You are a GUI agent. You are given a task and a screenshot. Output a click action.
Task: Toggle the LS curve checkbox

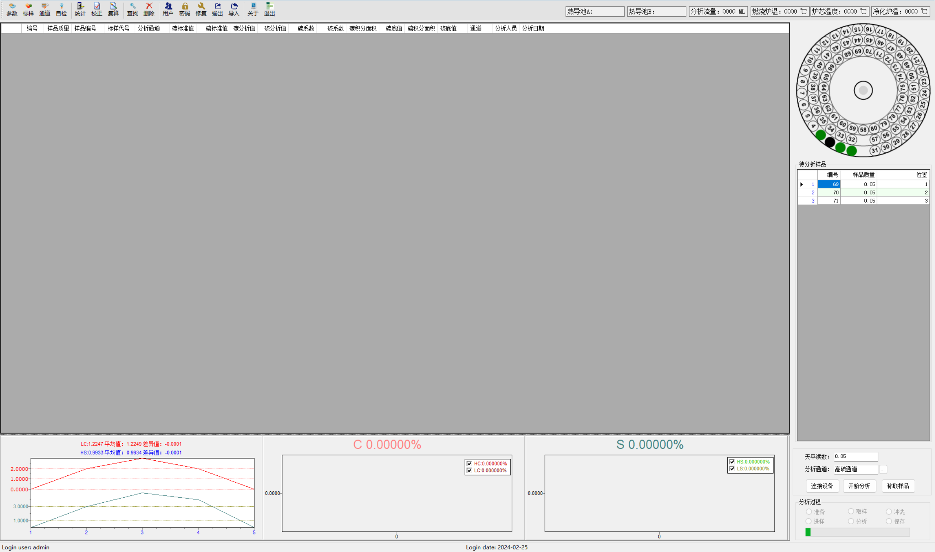[x=732, y=469]
